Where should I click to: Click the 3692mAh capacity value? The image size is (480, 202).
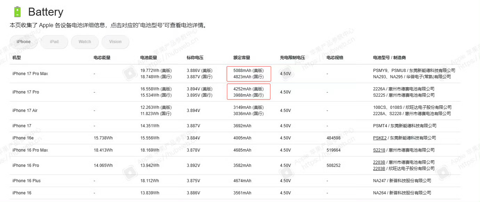click(x=242, y=126)
